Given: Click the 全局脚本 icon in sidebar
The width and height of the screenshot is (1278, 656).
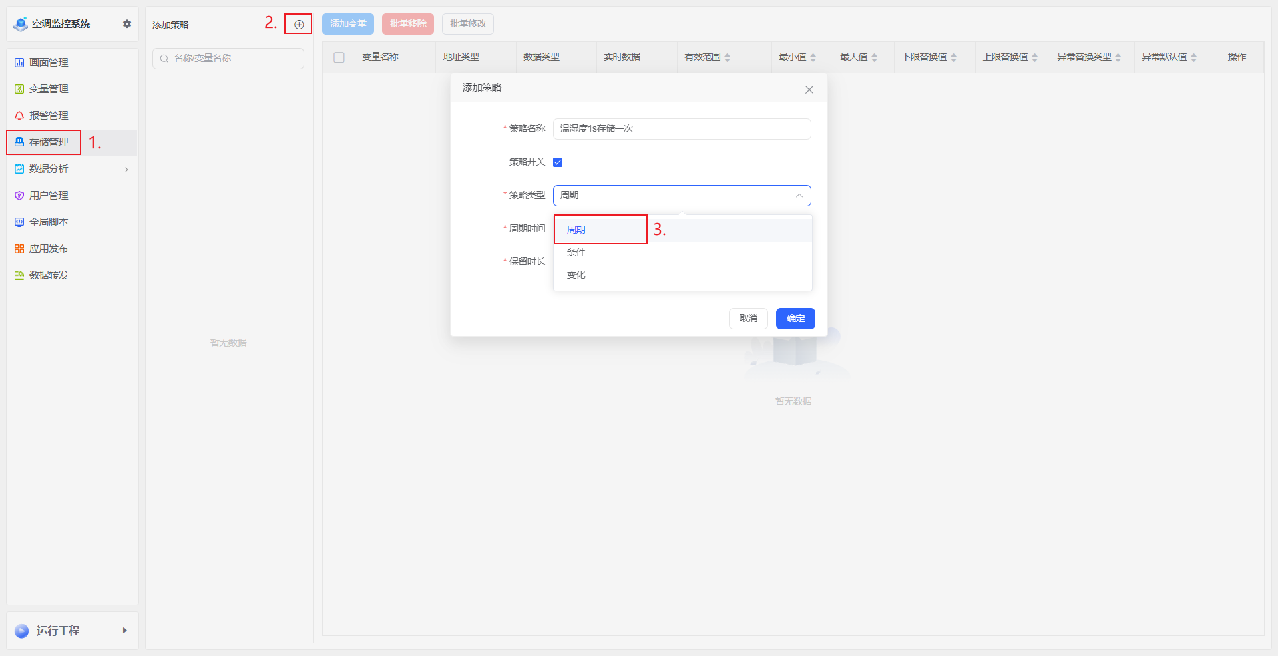Looking at the screenshot, I should 19,222.
